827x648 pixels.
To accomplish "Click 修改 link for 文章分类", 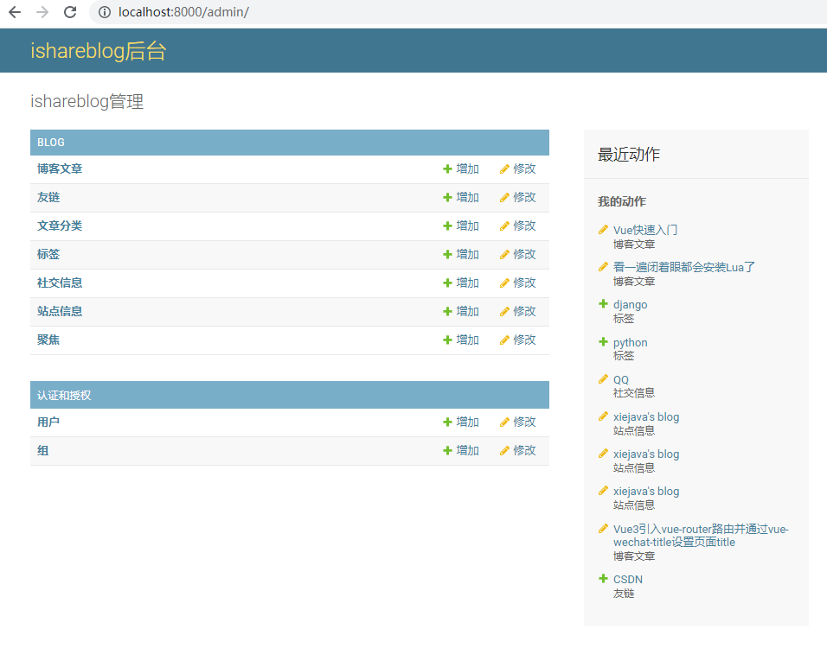I will pos(524,226).
